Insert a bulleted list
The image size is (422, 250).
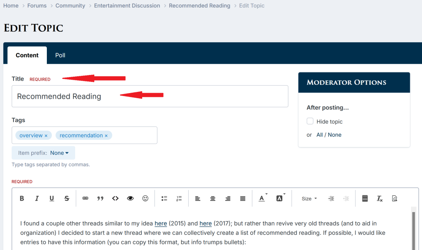click(x=164, y=199)
